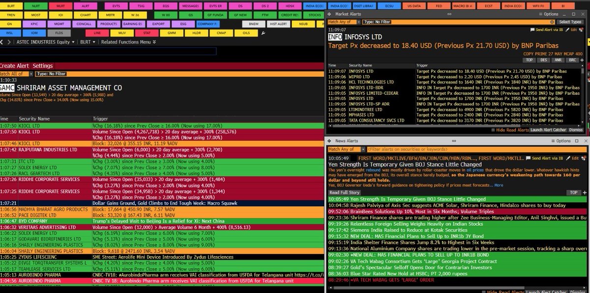Image resolution: width=590 pixels, height=293 pixels.
Task: Click the DES button in Market Alerts
Action: 543,59
